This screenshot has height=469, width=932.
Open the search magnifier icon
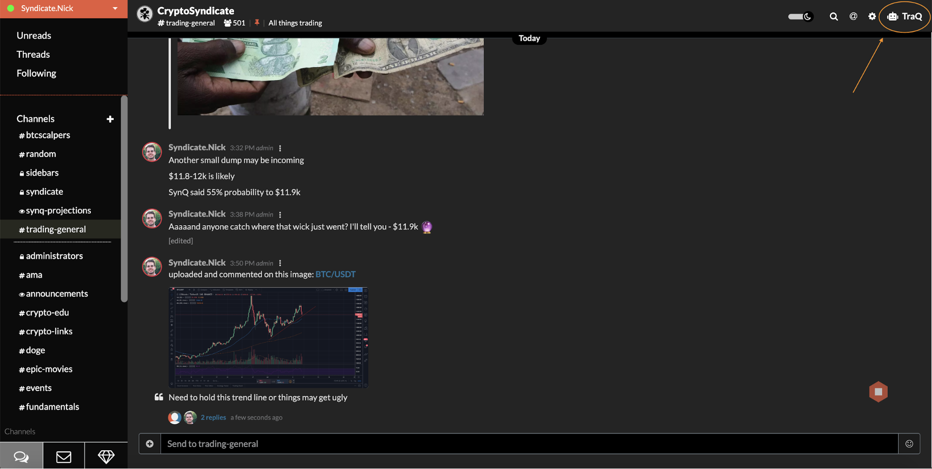point(834,17)
